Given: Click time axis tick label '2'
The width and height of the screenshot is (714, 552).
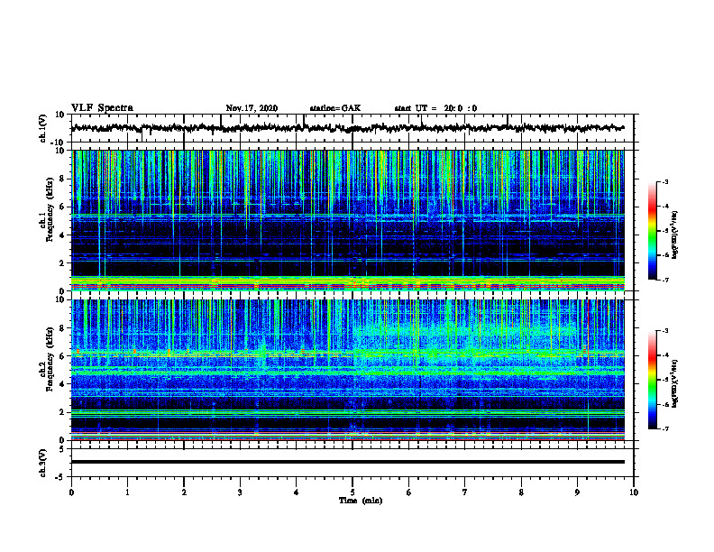Looking at the screenshot, I should click(x=184, y=492).
